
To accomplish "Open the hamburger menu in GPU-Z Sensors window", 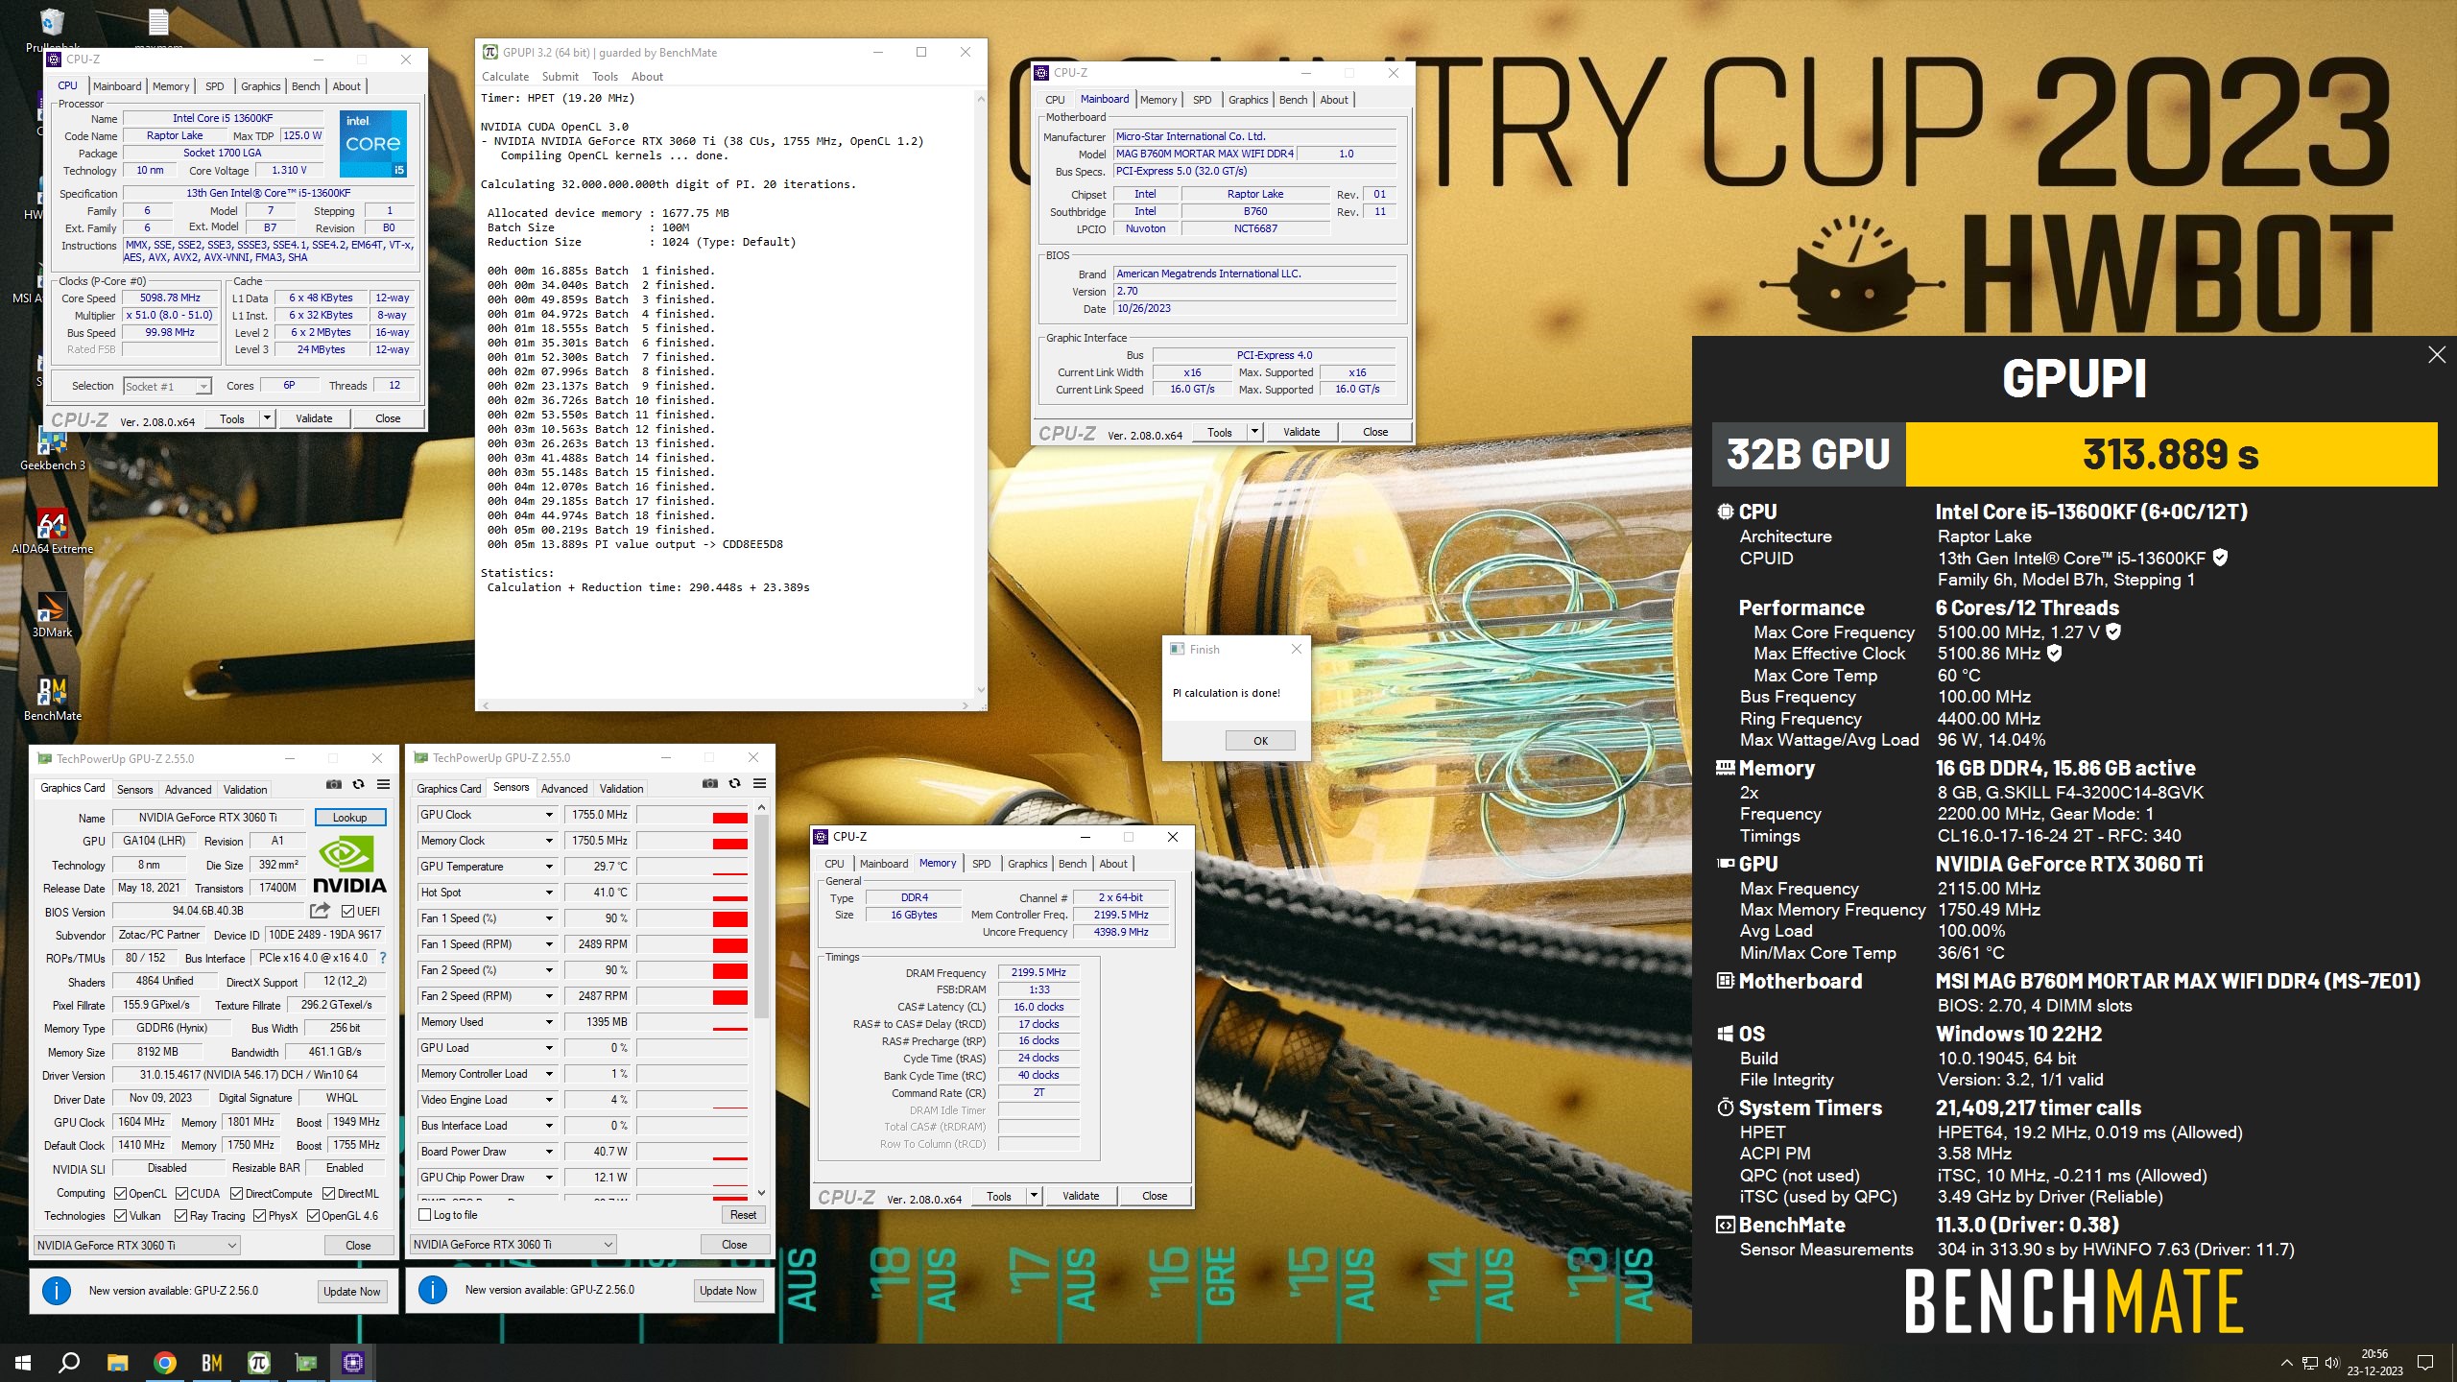I will [759, 783].
